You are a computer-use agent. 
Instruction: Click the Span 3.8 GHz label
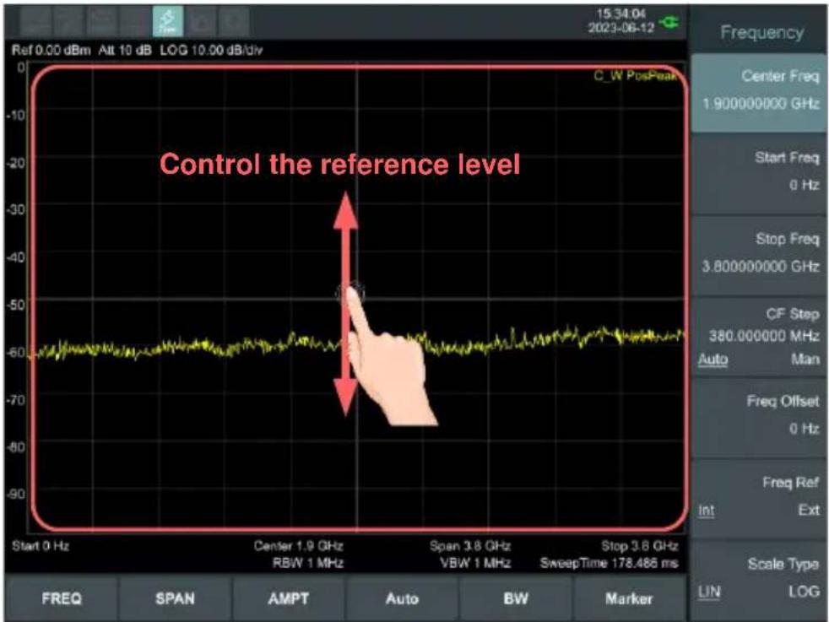click(x=470, y=546)
